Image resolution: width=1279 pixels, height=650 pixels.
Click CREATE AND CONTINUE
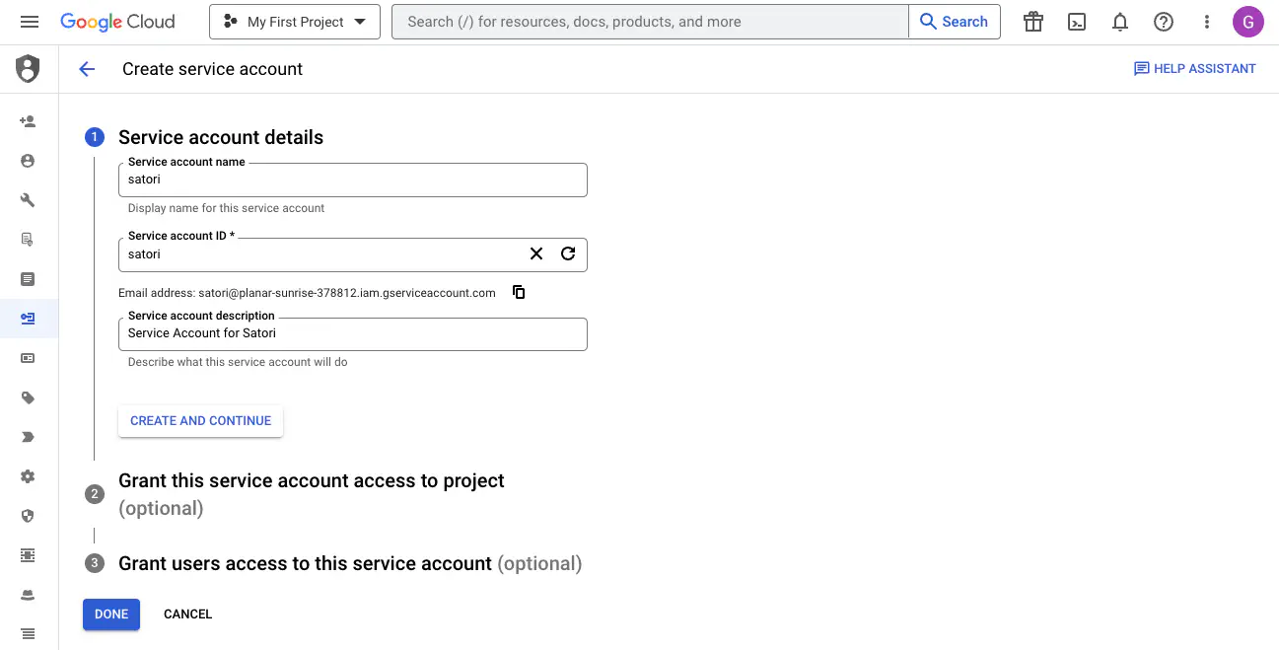[200, 420]
